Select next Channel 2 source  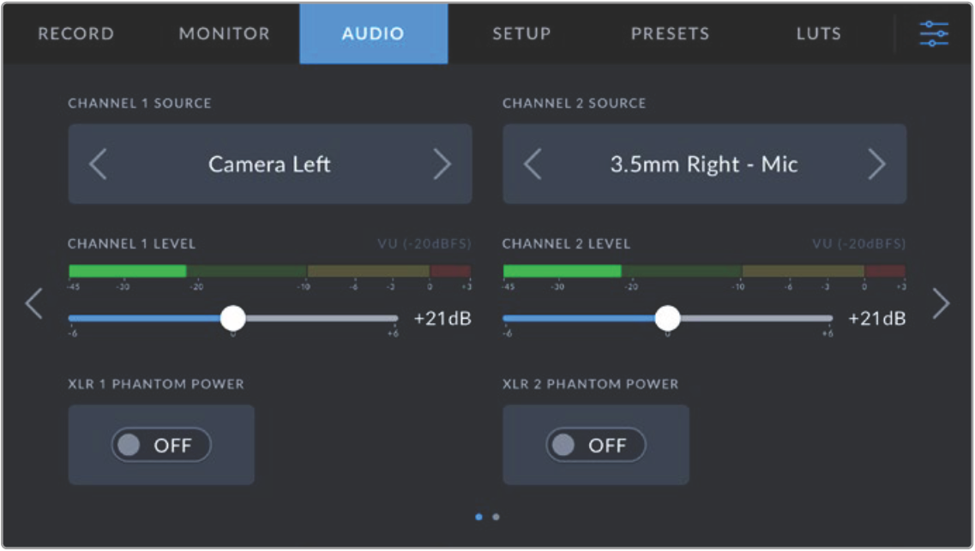[876, 164]
